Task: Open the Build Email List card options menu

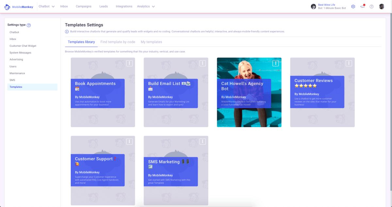Action: click(203, 63)
